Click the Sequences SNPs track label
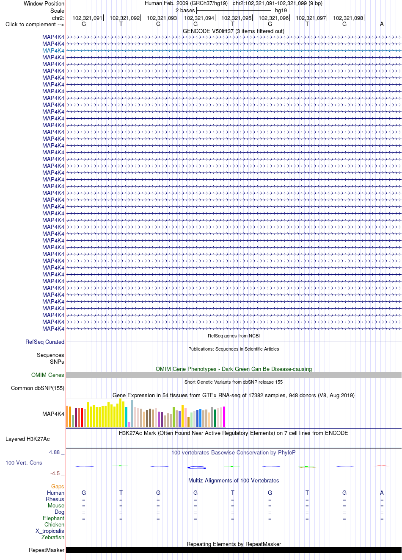This screenshot has width=402, height=560. coord(50,358)
